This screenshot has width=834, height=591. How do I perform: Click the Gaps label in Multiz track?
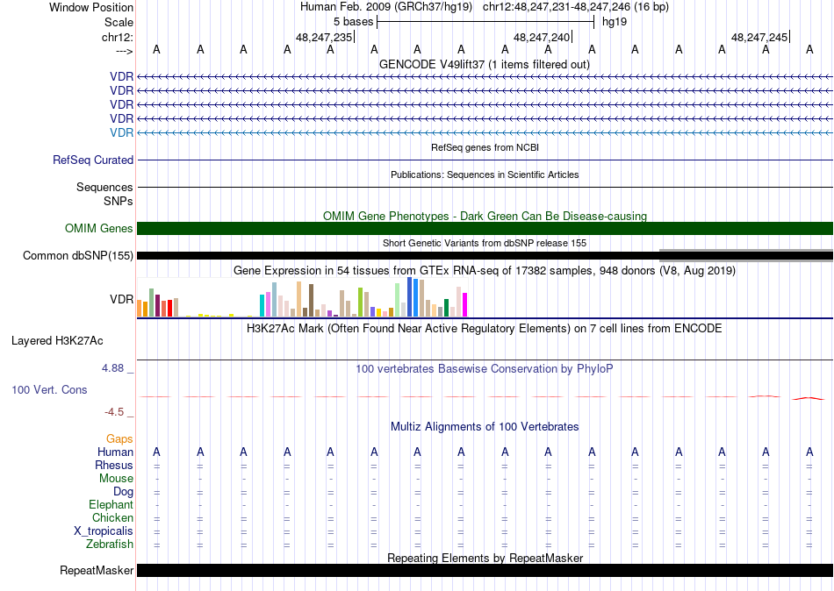[x=119, y=438]
